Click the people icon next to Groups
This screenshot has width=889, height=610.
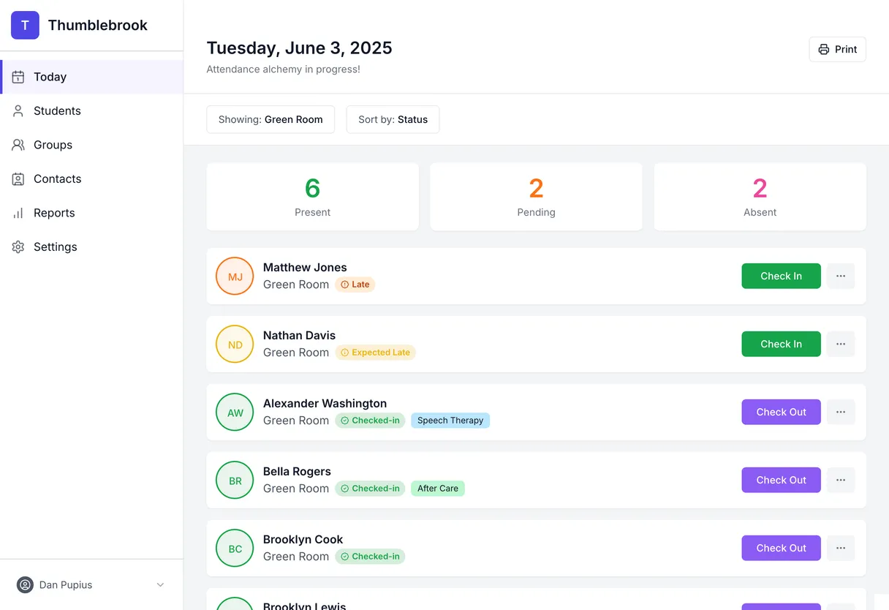(18, 145)
